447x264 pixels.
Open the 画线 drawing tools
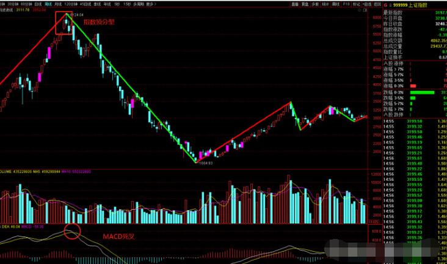pyautogui.click(x=335, y=3)
